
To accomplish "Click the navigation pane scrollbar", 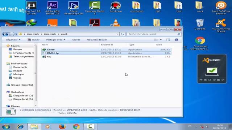I will (36, 73).
